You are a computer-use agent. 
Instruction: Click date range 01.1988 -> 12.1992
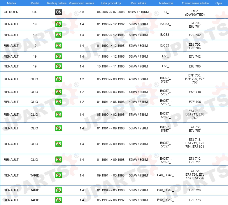click(111, 24)
